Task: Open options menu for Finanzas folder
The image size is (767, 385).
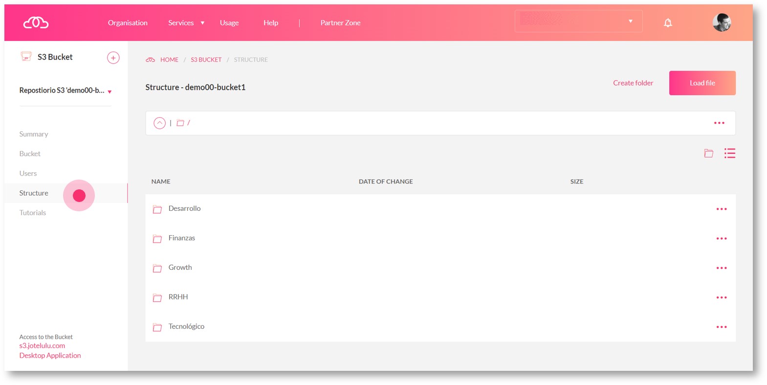Action: [x=722, y=239]
